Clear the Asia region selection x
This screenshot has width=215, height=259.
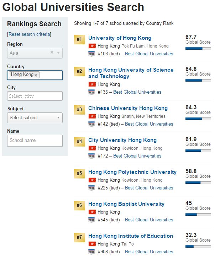click(52, 53)
